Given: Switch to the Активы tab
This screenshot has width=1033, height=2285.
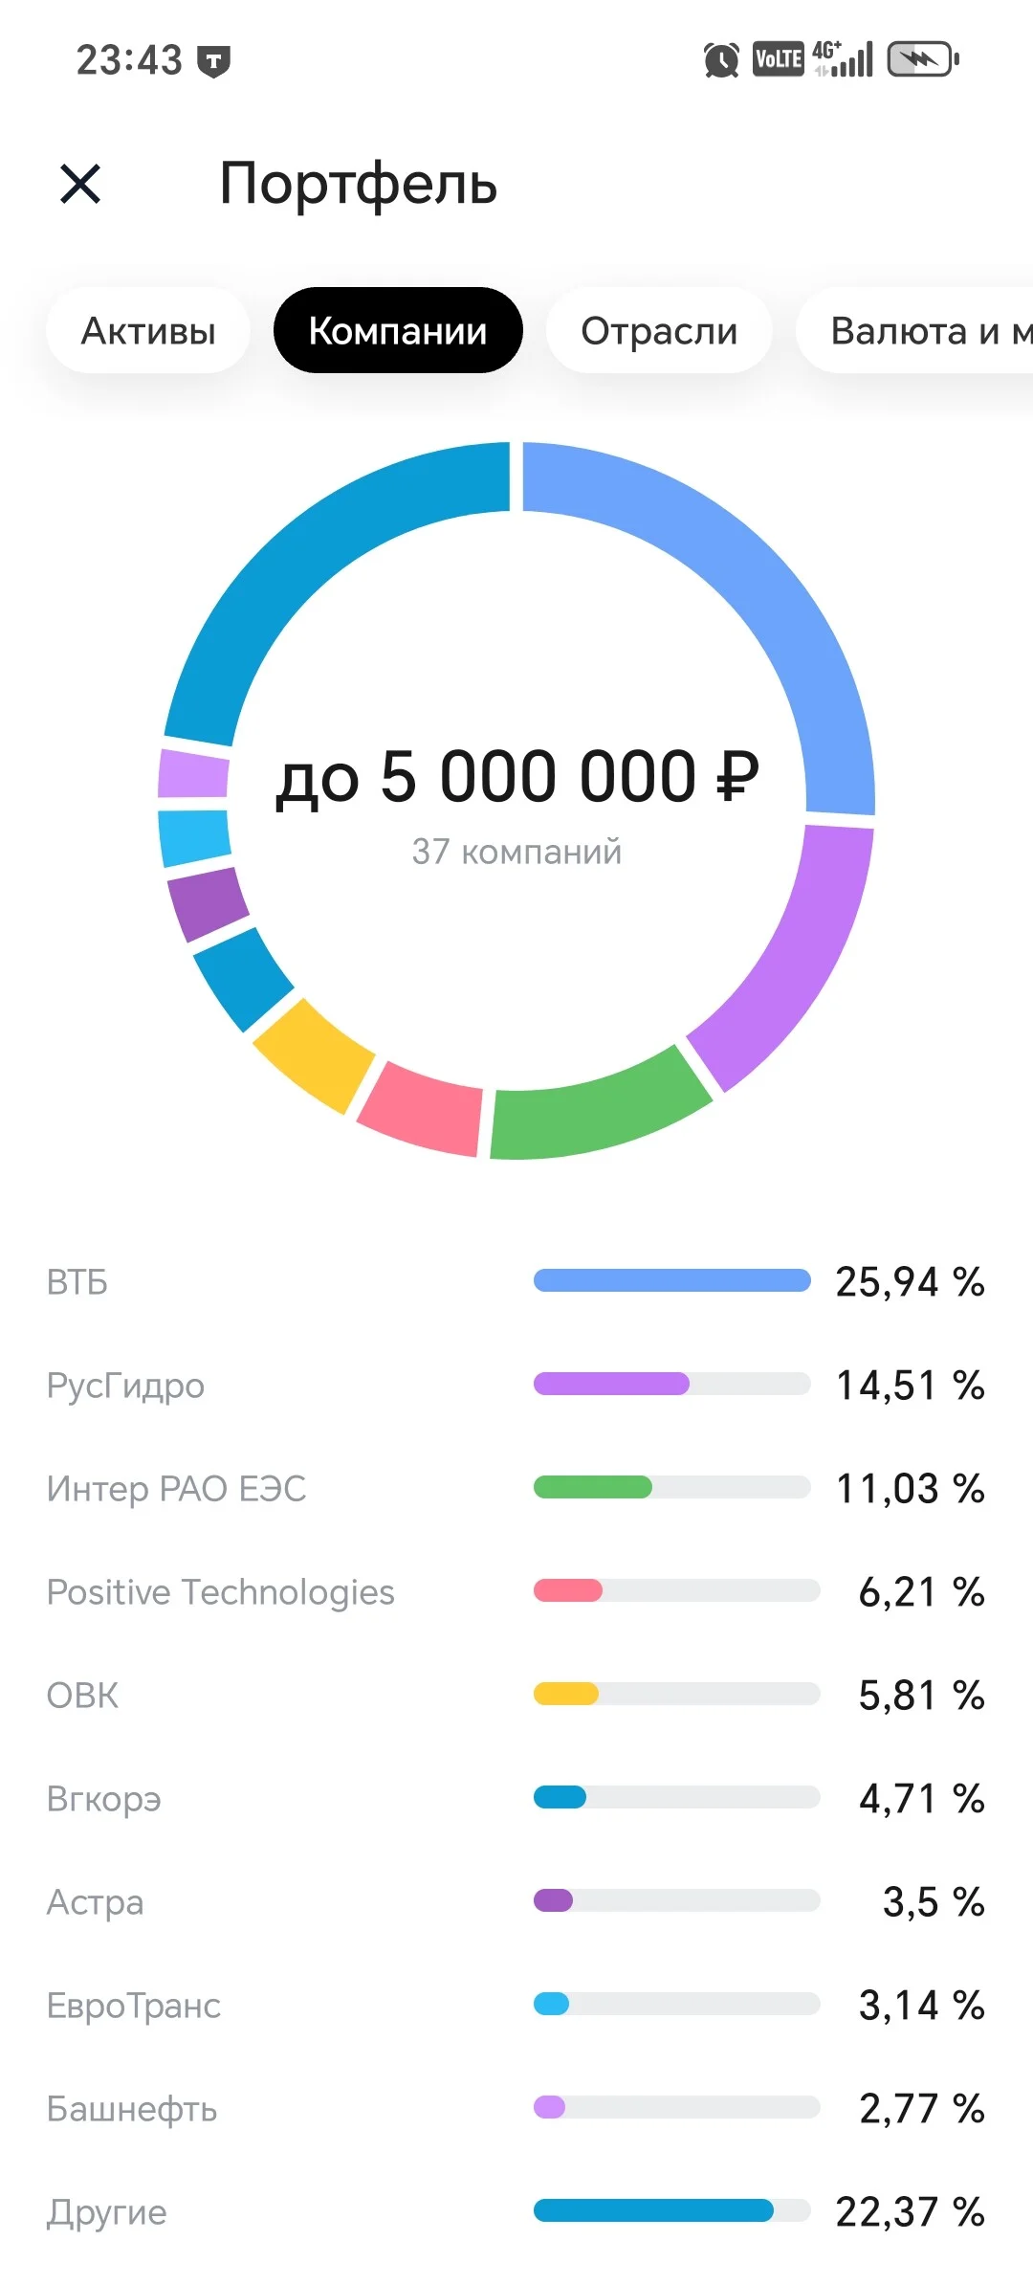Looking at the screenshot, I should tap(148, 330).
